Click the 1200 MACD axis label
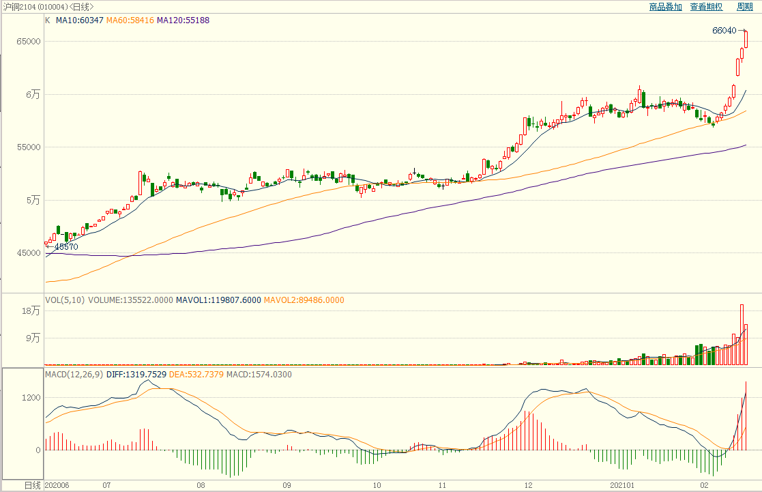 pos(31,398)
